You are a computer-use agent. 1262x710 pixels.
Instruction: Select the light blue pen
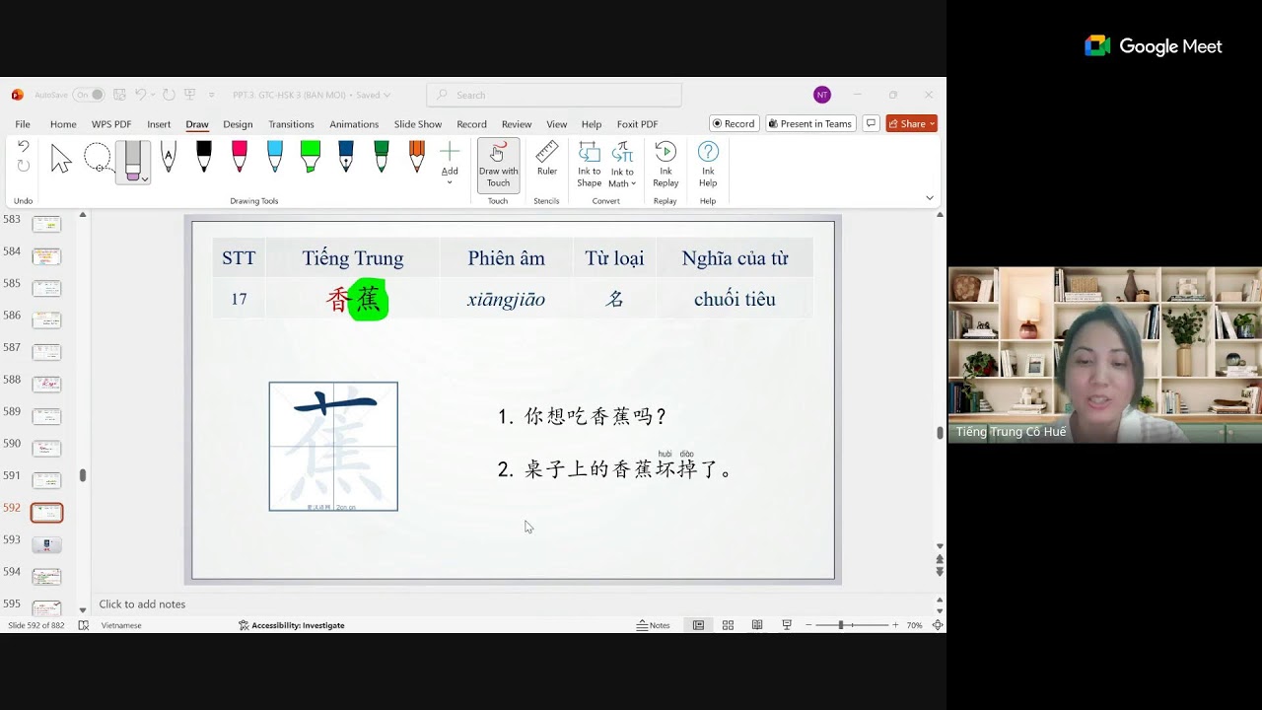coord(275,158)
